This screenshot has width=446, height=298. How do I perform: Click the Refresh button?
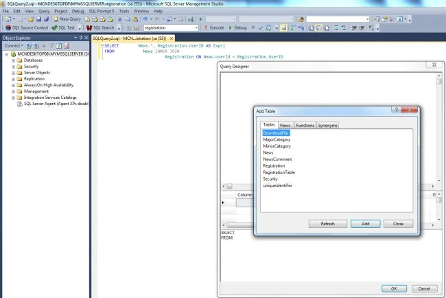coord(328,224)
